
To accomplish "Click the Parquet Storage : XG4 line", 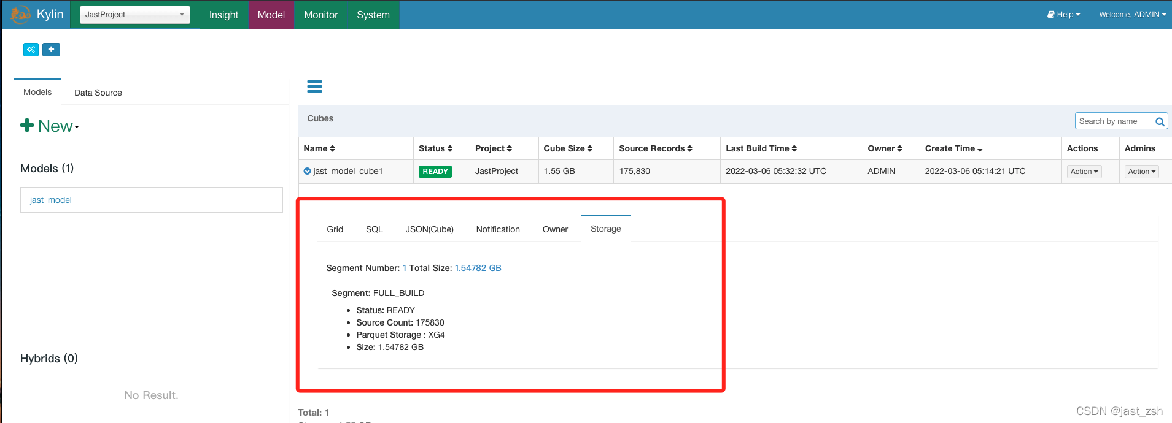I will [x=401, y=335].
